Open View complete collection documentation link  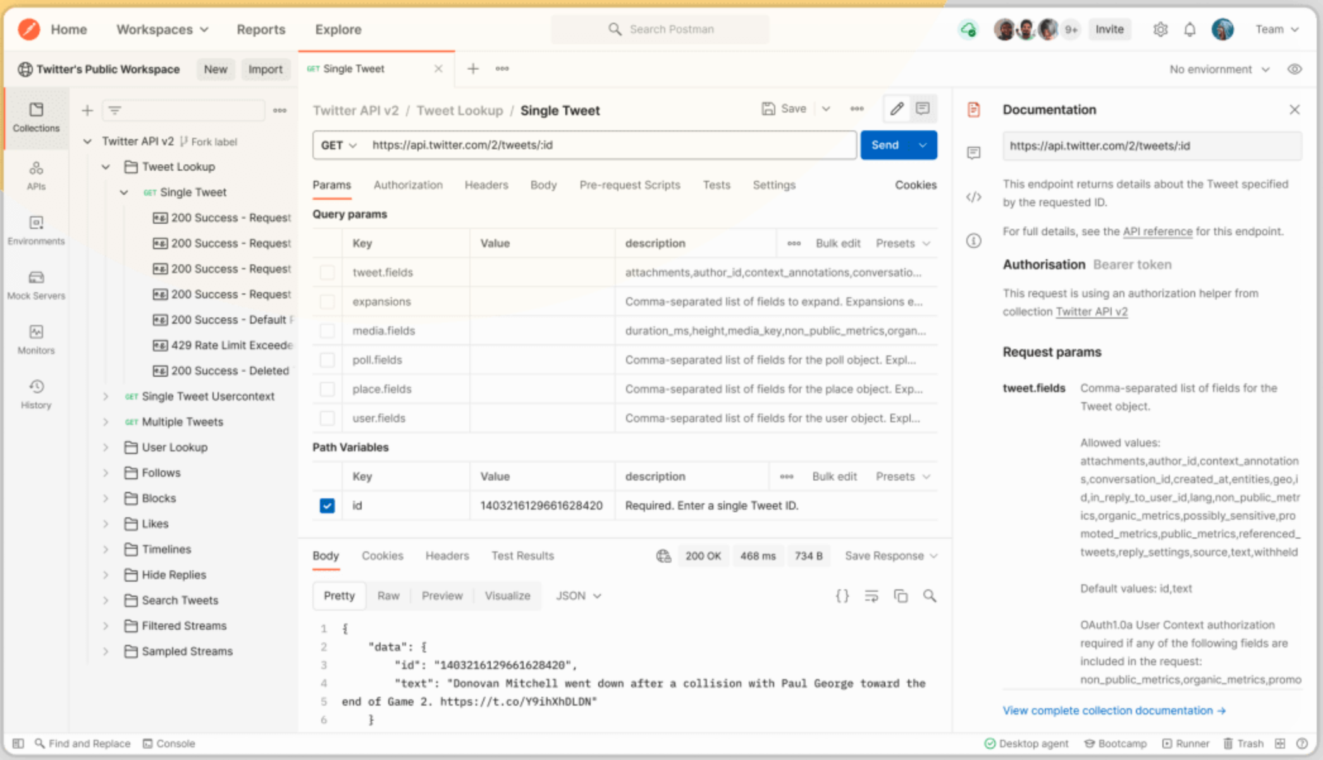click(x=1114, y=710)
